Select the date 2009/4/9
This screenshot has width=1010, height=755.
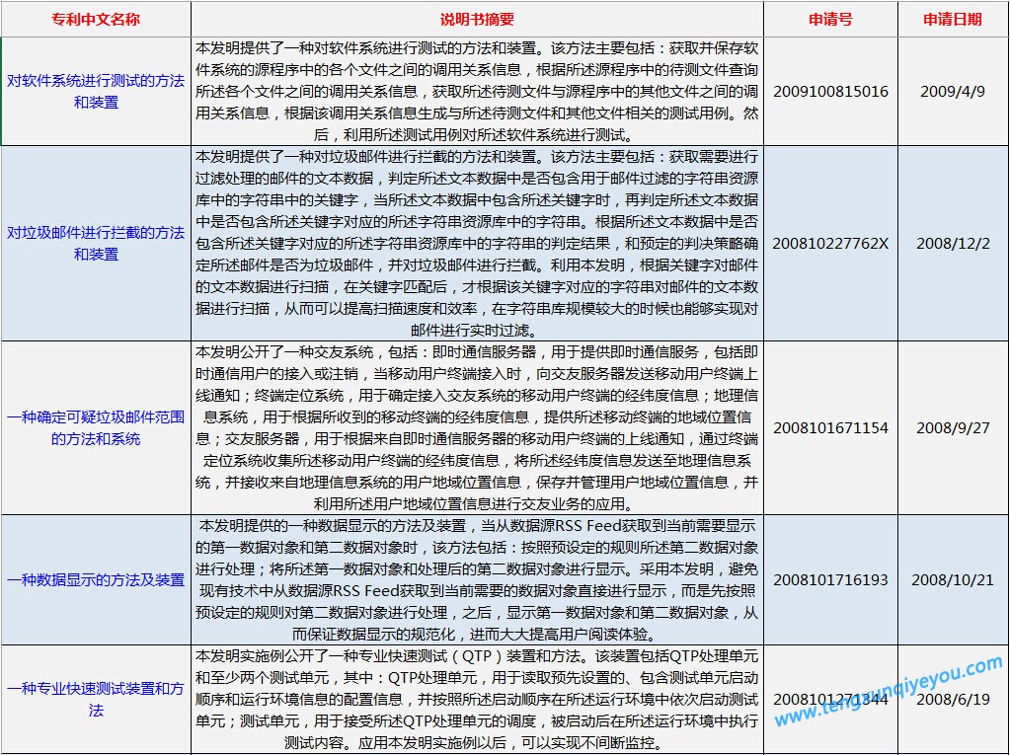pyautogui.click(x=953, y=92)
